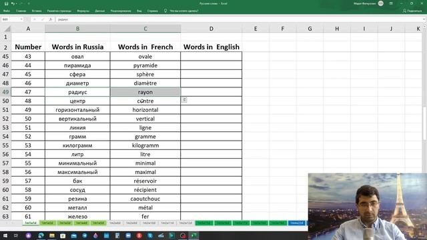Click the vertical scrollbar thumb
Screen dimensions: 427x240
(424, 124)
